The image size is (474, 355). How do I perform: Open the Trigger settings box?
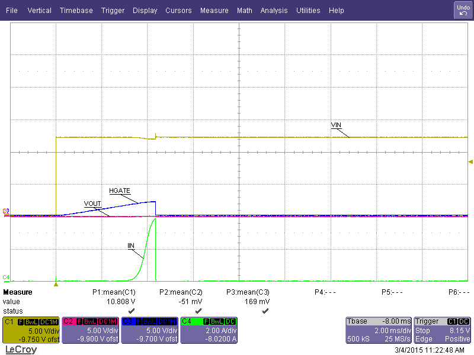(x=443, y=330)
